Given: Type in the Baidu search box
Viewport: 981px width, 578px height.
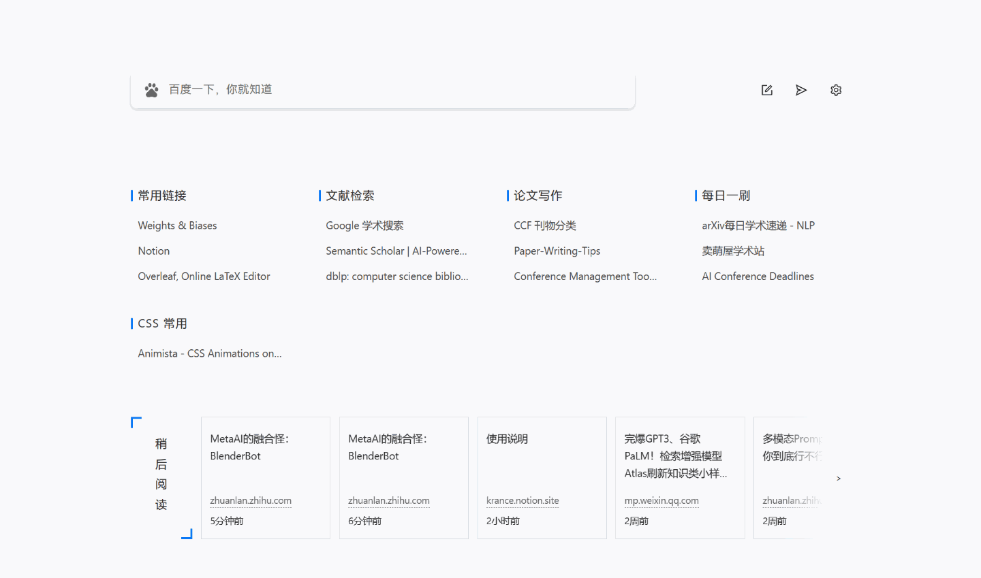Looking at the screenshot, I should pyautogui.click(x=395, y=90).
